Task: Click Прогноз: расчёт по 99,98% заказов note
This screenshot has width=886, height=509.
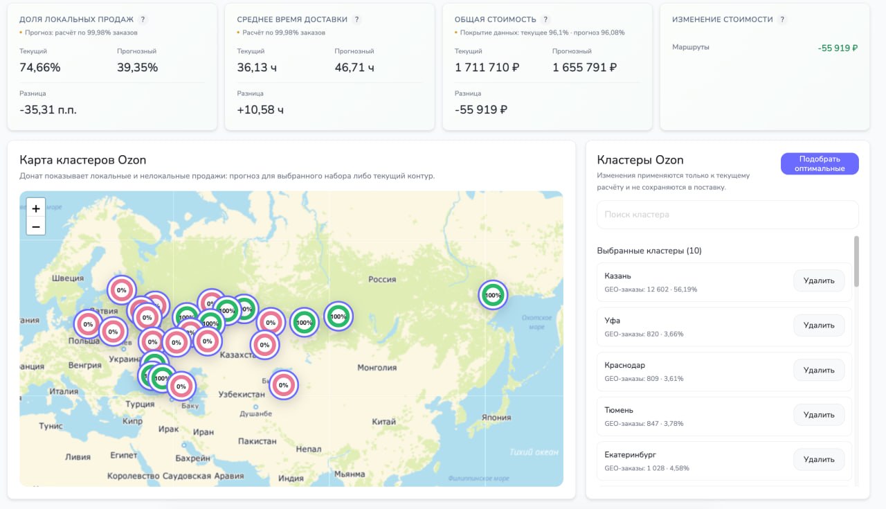Action: tap(81, 33)
